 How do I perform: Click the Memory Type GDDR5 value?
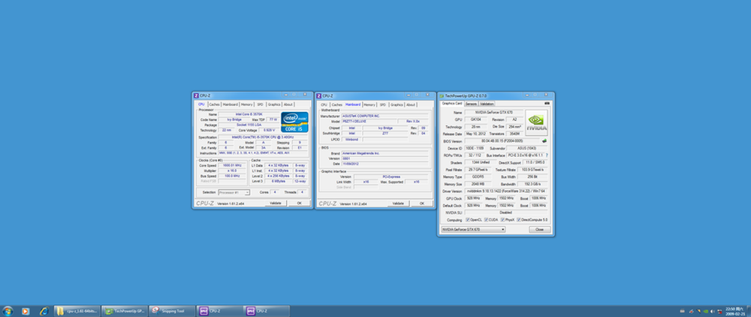click(478, 177)
